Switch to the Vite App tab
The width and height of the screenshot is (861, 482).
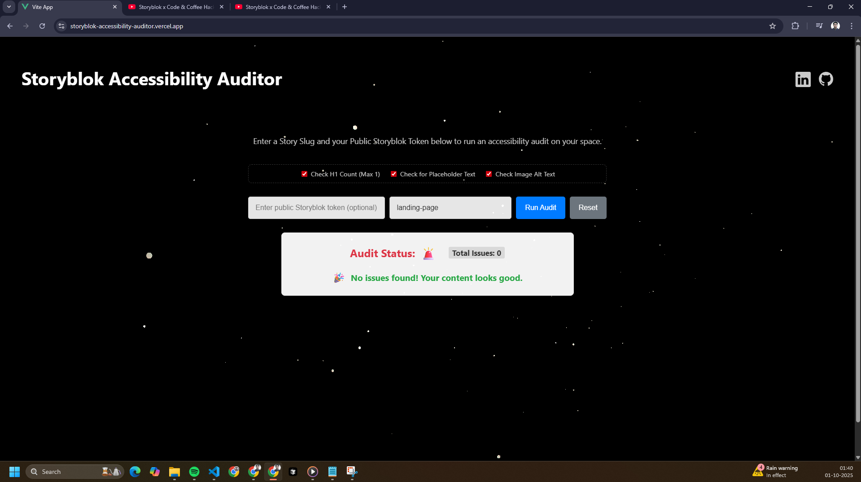pos(70,7)
